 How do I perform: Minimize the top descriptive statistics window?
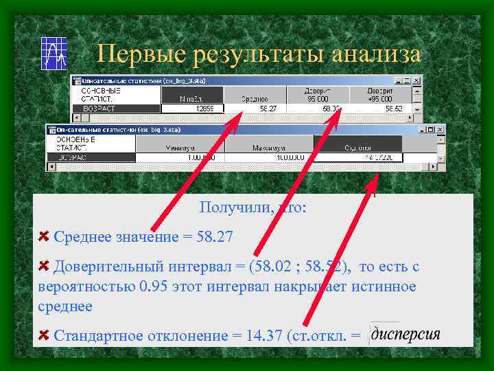(x=399, y=81)
